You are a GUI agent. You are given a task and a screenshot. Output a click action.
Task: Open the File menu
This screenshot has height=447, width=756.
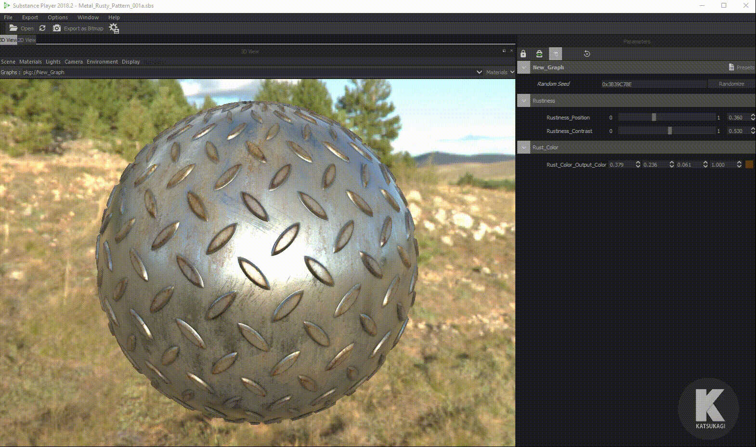pyautogui.click(x=8, y=17)
